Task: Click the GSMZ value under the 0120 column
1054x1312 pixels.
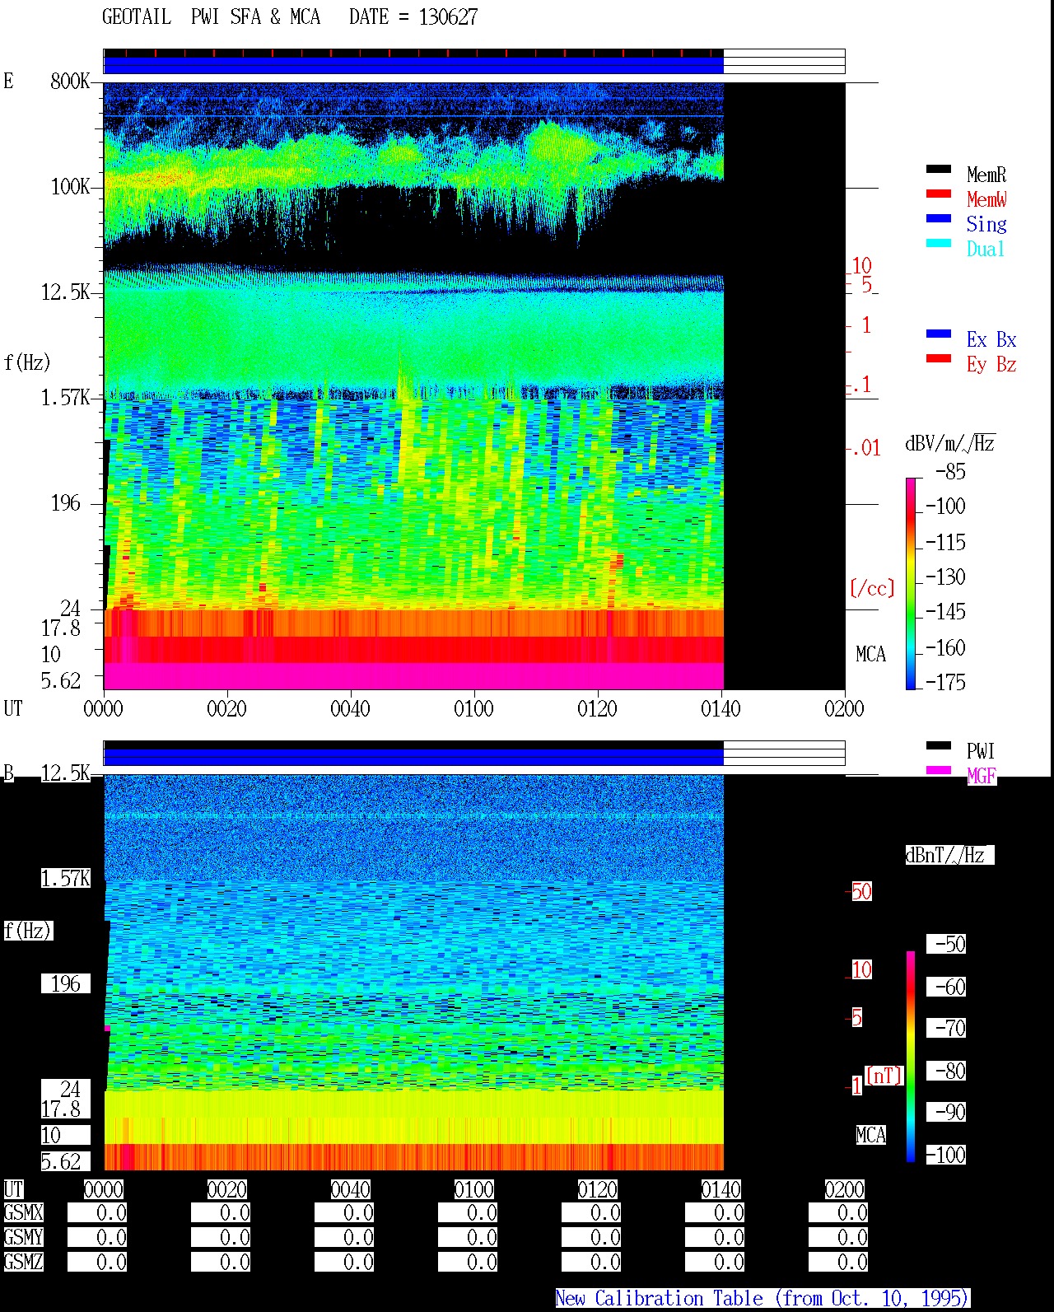Action: [x=591, y=1262]
